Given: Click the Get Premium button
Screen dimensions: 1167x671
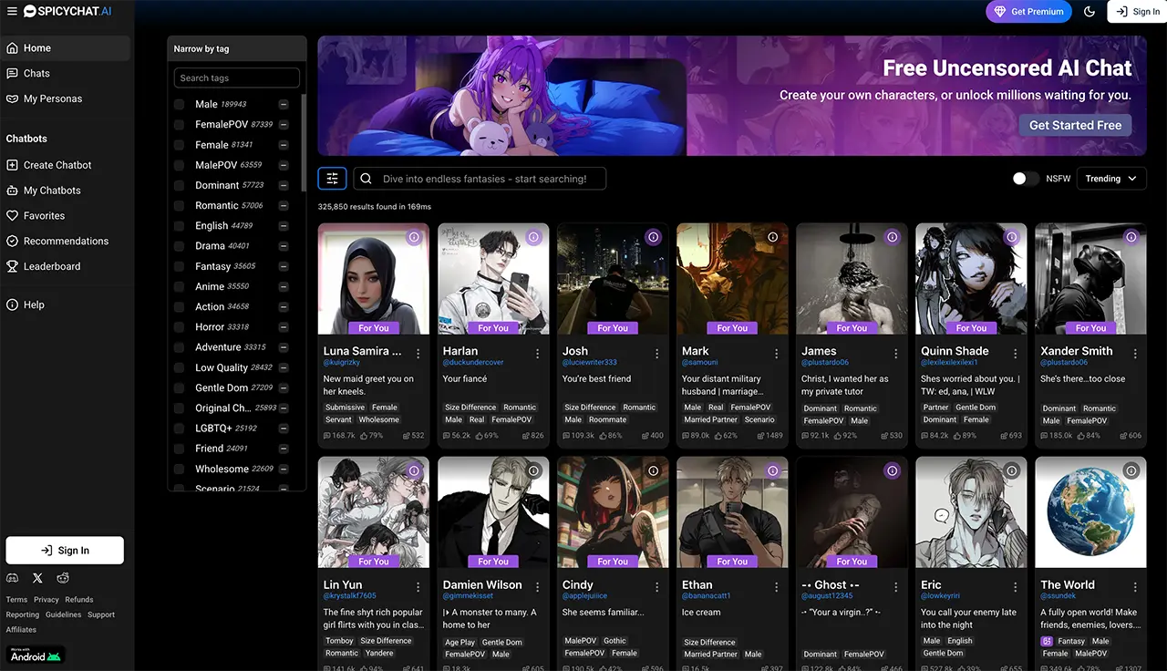Looking at the screenshot, I should 1028,12.
